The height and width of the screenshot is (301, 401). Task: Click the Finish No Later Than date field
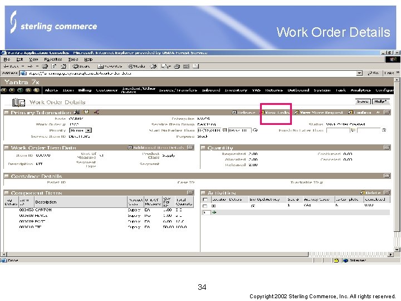338,130
